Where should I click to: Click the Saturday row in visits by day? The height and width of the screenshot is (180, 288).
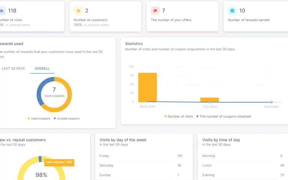click(x=141, y=165)
